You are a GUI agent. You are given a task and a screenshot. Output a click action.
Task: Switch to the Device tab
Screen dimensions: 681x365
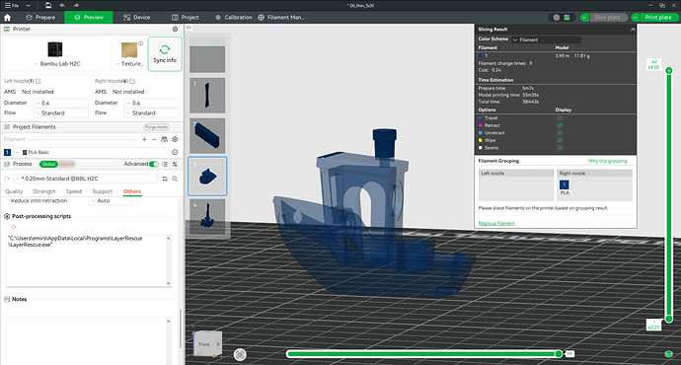pos(137,18)
